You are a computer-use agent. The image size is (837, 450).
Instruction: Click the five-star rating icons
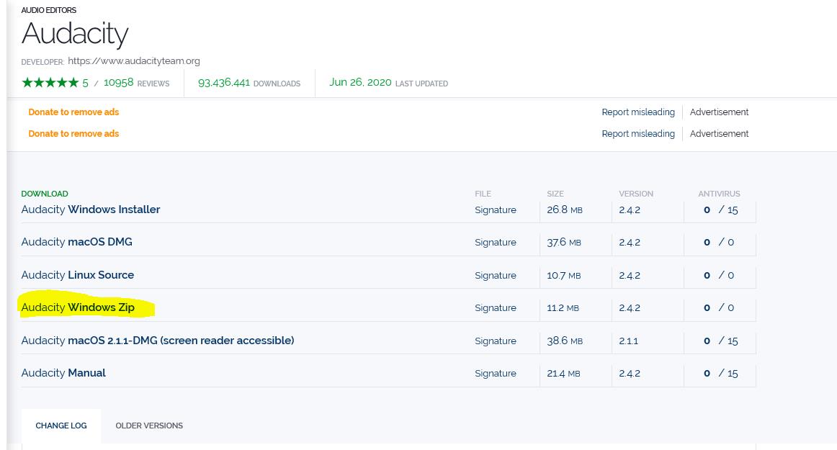coord(50,83)
